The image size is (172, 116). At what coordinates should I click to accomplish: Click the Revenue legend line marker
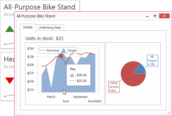point(43,50)
